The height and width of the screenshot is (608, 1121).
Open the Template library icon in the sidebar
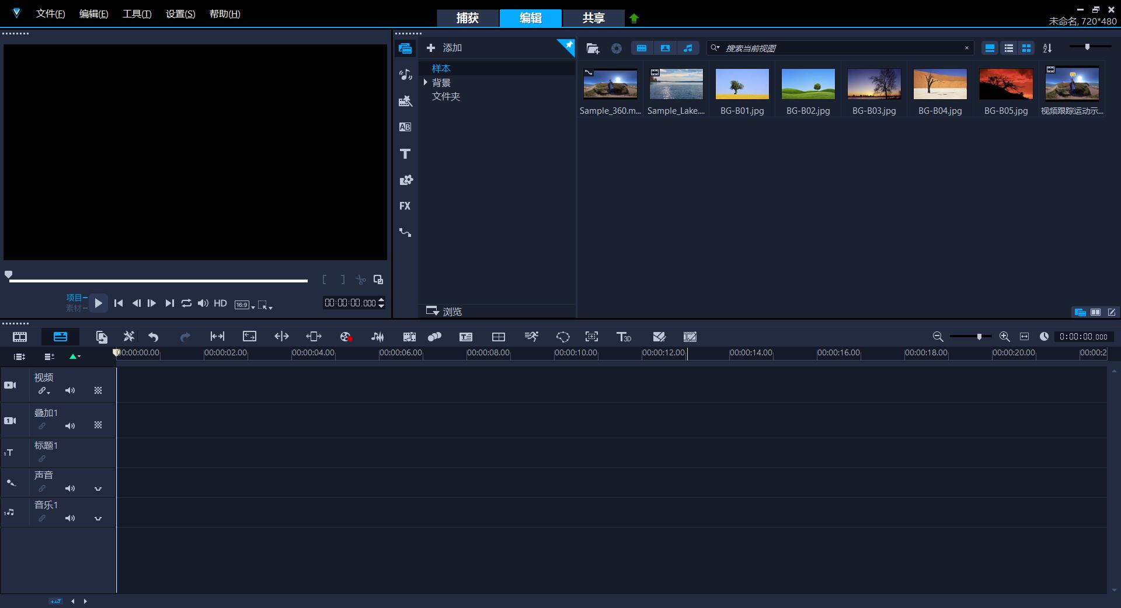pos(405,101)
